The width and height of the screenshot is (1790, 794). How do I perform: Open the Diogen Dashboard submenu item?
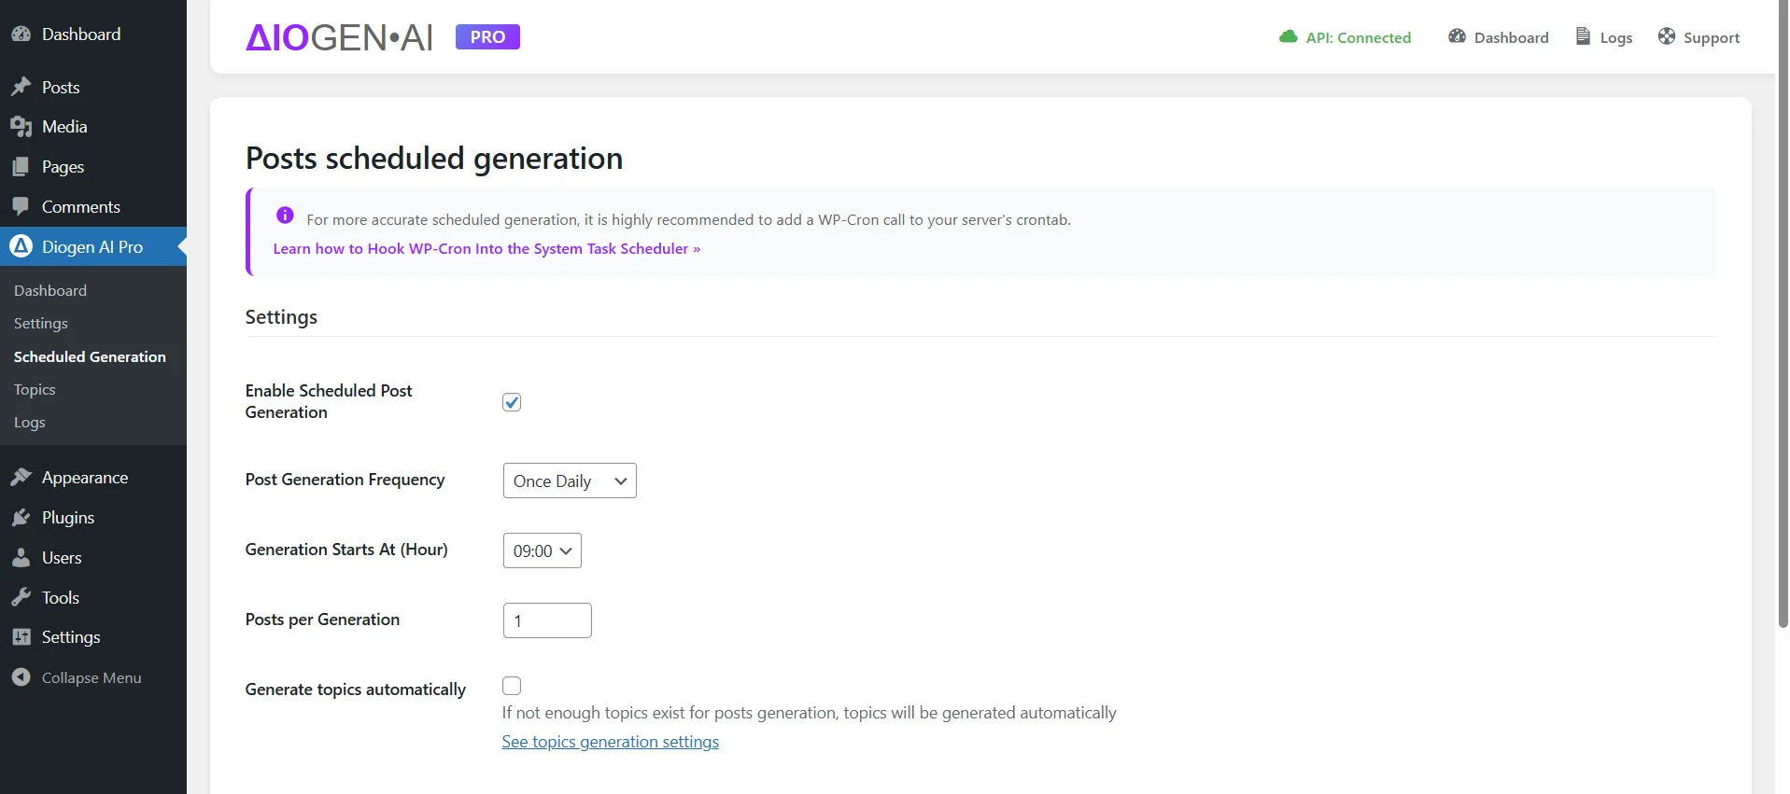click(x=50, y=291)
